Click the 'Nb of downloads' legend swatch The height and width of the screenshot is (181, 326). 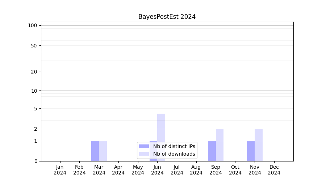coord(144,154)
